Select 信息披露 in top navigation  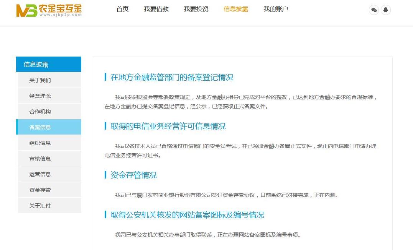pyautogui.click(x=236, y=9)
